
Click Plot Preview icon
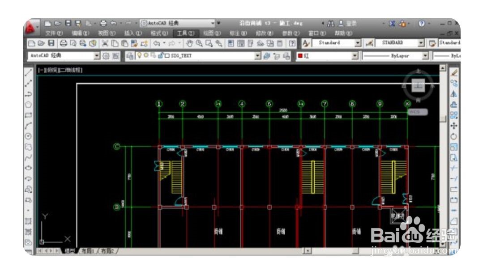coord(73,43)
